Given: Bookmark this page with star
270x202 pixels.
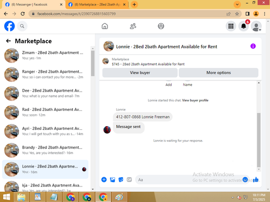Looking at the screenshot, I should coord(237,14).
